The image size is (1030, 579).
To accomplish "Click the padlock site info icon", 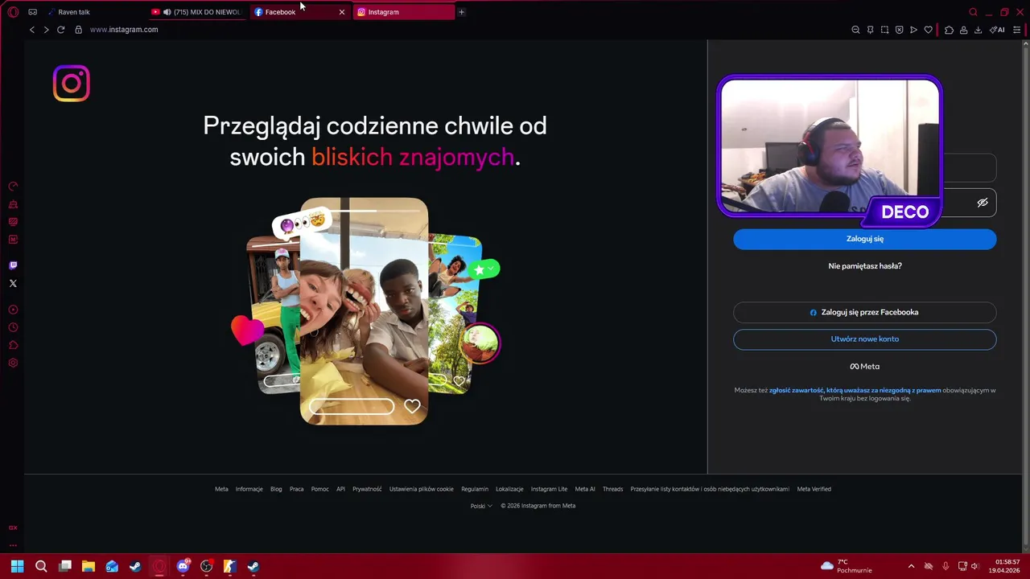I will [x=78, y=30].
